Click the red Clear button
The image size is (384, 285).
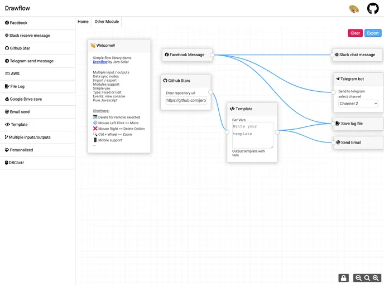tap(355, 33)
